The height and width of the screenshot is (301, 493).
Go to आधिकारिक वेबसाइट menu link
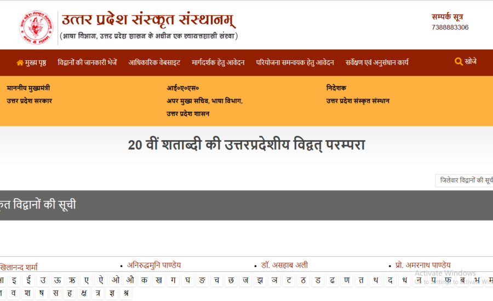pos(154,62)
